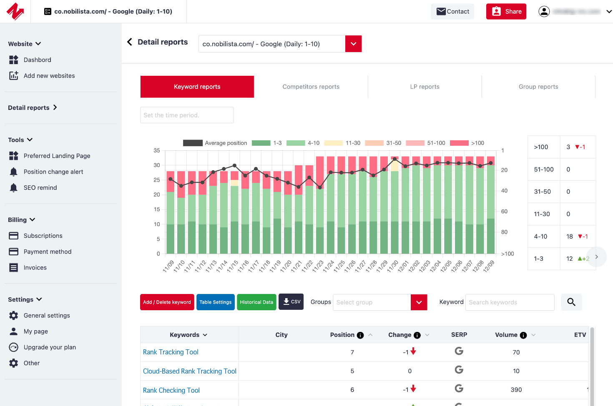The width and height of the screenshot is (613, 406).
Task: Click the Set the time period field
Action: pyautogui.click(x=187, y=115)
